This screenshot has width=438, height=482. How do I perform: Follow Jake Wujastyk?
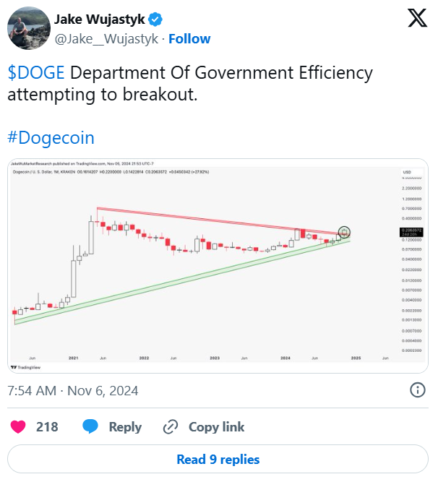click(189, 38)
